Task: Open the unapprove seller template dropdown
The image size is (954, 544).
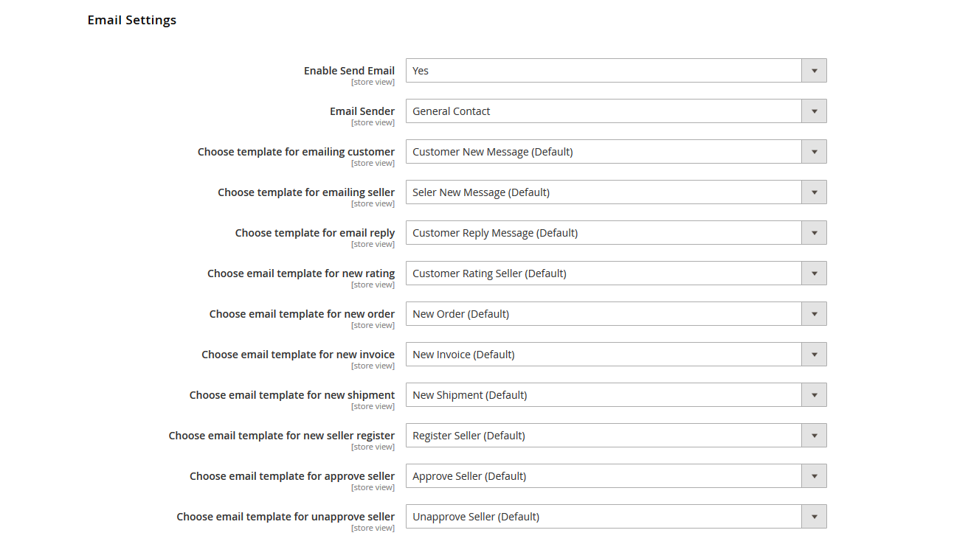Action: [616, 517]
